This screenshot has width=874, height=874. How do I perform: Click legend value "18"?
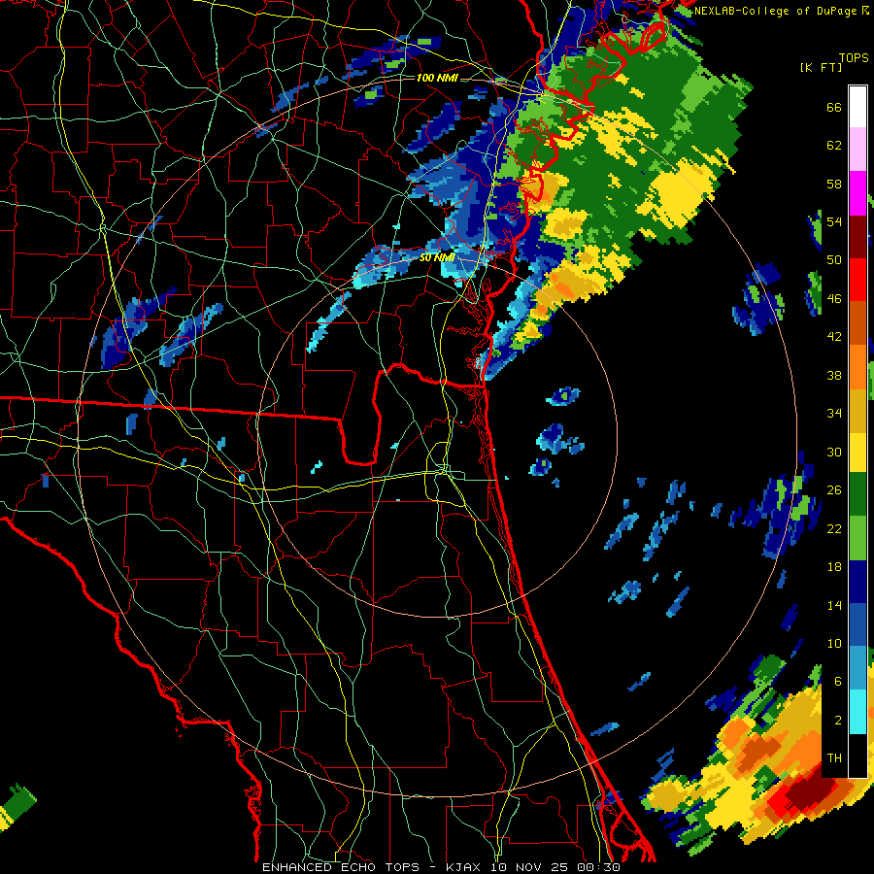[x=834, y=567]
